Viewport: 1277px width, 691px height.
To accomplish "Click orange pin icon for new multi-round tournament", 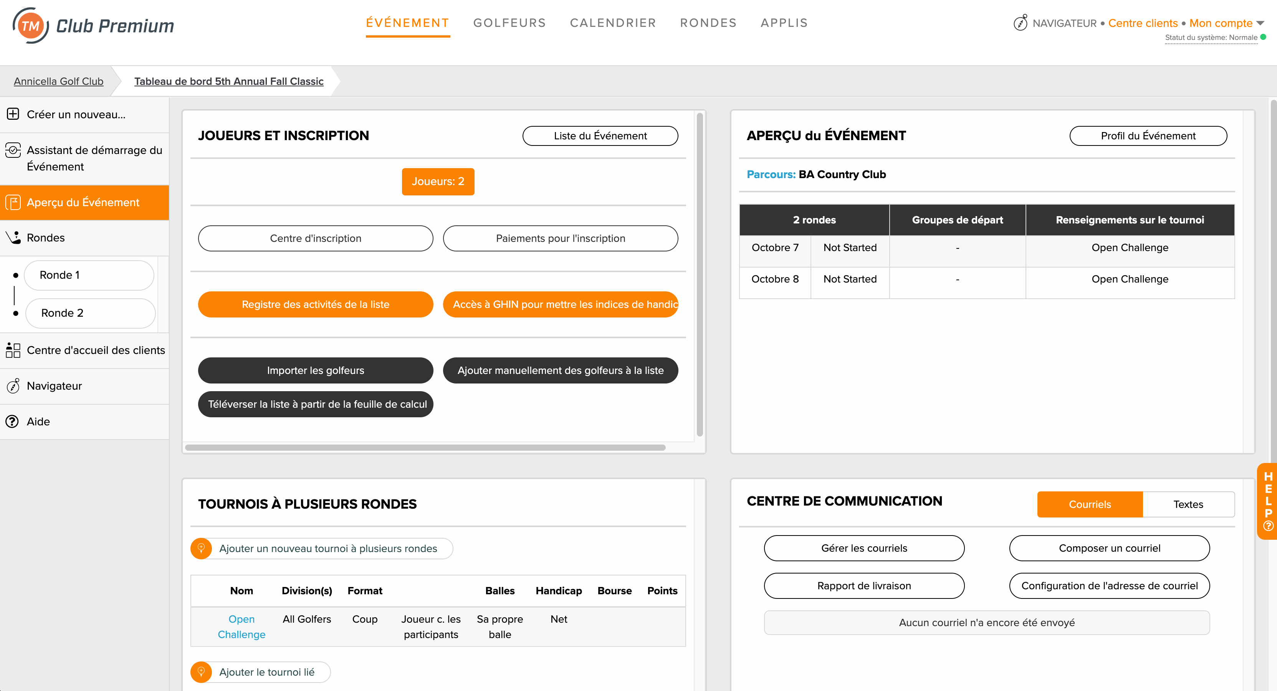I will tap(201, 548).
